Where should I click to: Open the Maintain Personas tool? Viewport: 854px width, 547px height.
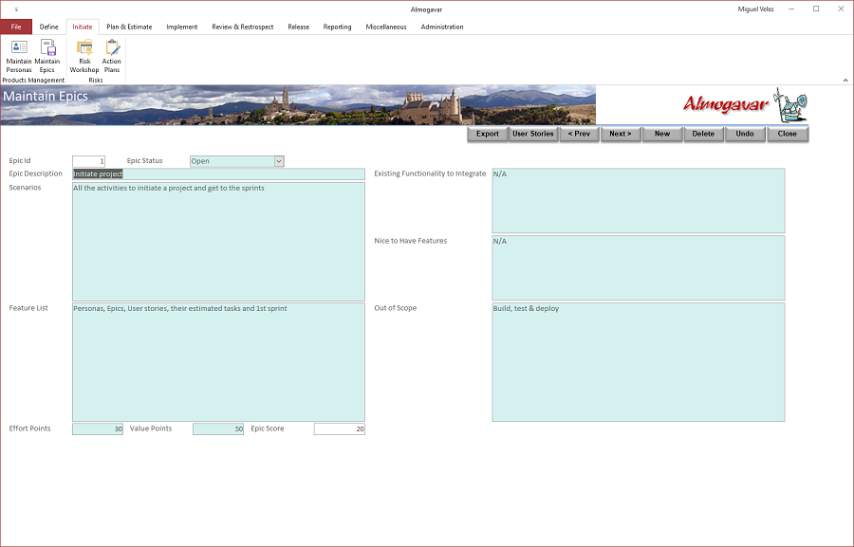19,56
